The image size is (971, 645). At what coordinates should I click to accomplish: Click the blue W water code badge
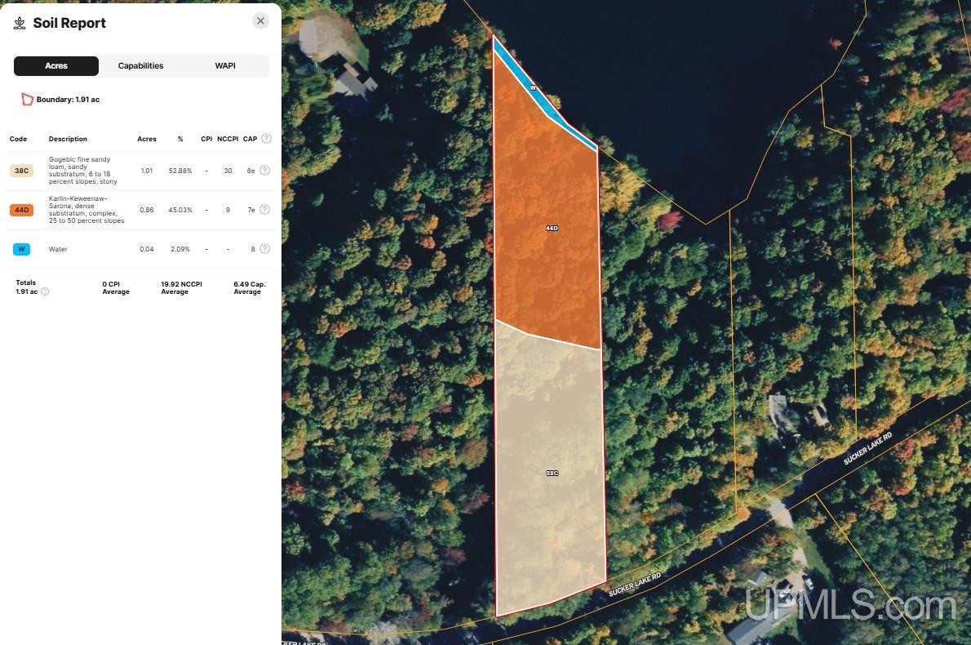(x=21, y=248)
